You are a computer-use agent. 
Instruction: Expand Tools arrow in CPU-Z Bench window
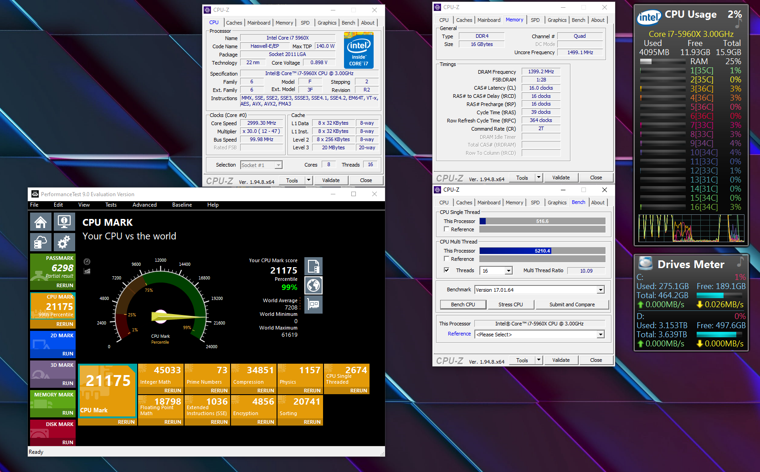click(539, 360)
